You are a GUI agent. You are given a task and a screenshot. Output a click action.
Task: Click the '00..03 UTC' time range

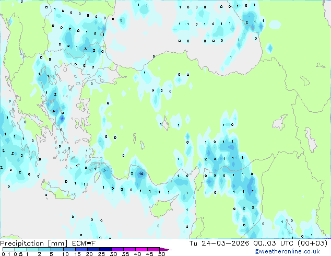coord(274,243)
